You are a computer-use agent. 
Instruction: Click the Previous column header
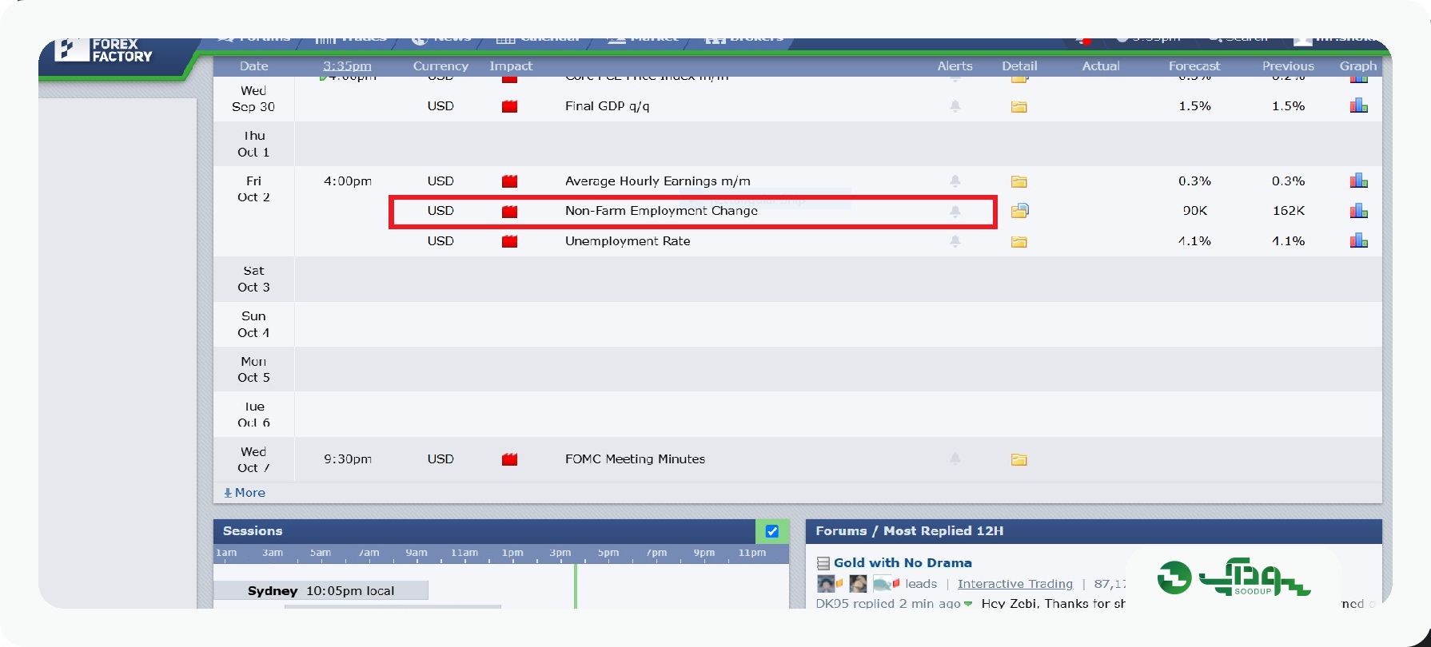(1288, 65)
